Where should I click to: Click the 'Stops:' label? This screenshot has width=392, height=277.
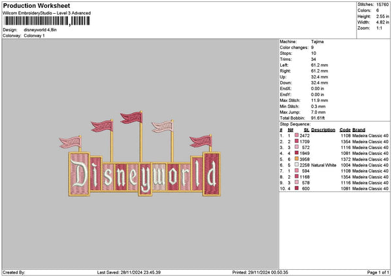(x=286, y=54)
